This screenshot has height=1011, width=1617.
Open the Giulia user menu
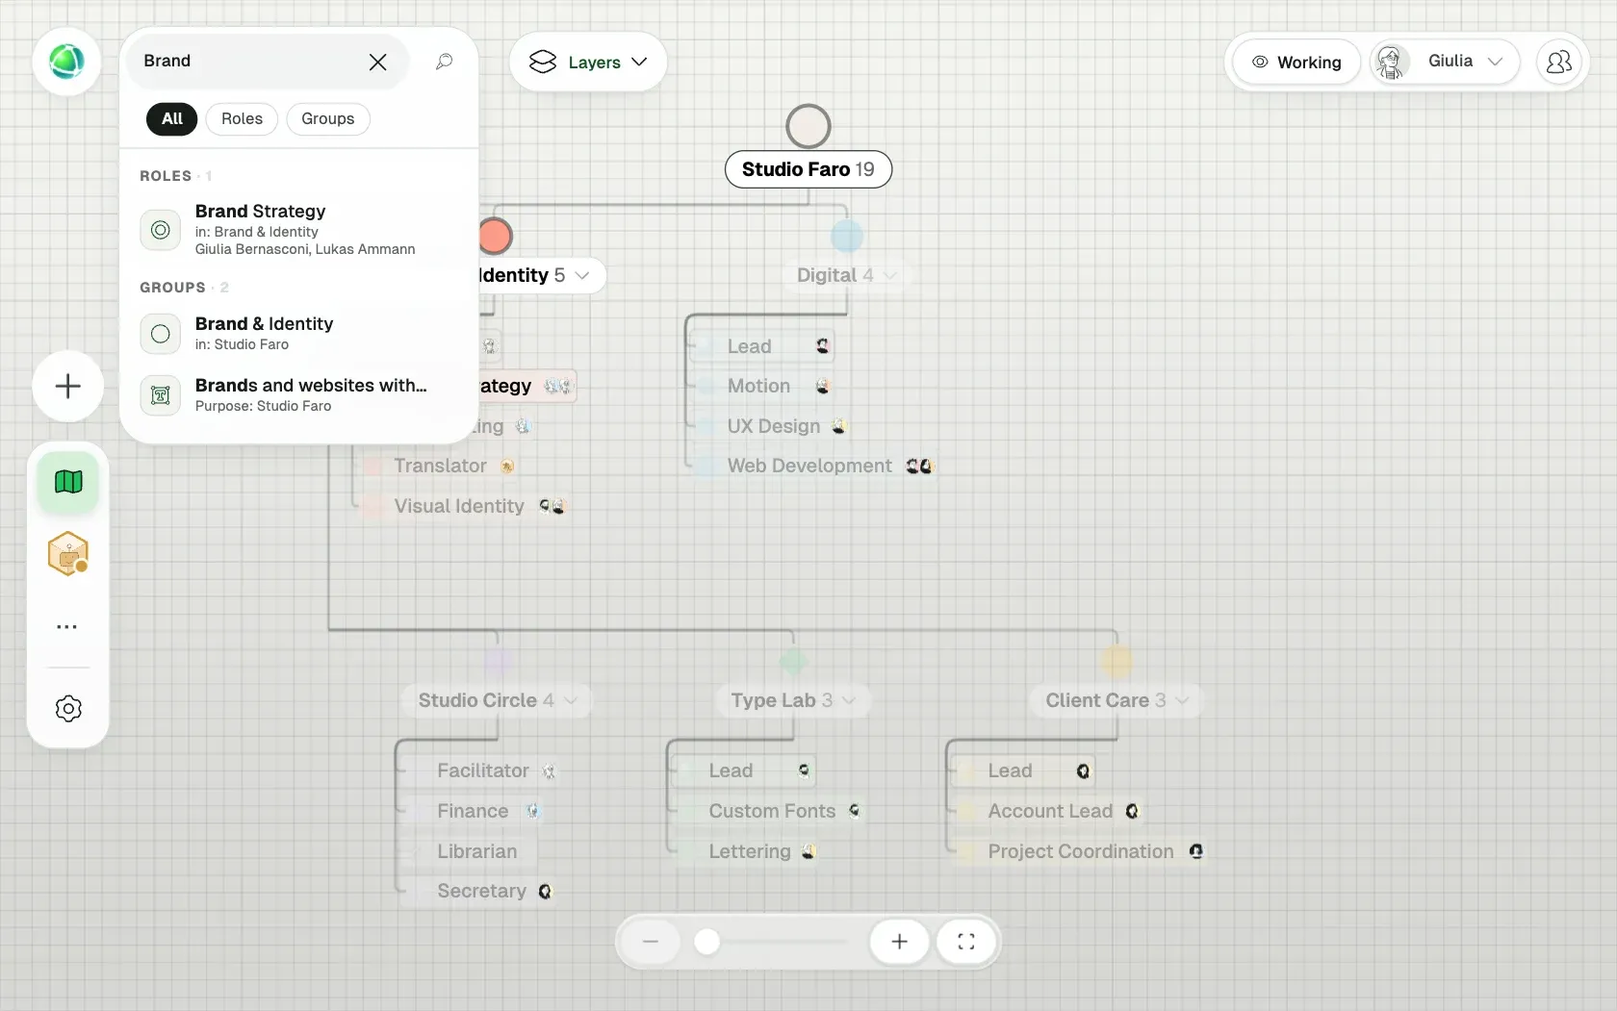click(x=1445, y=63)
